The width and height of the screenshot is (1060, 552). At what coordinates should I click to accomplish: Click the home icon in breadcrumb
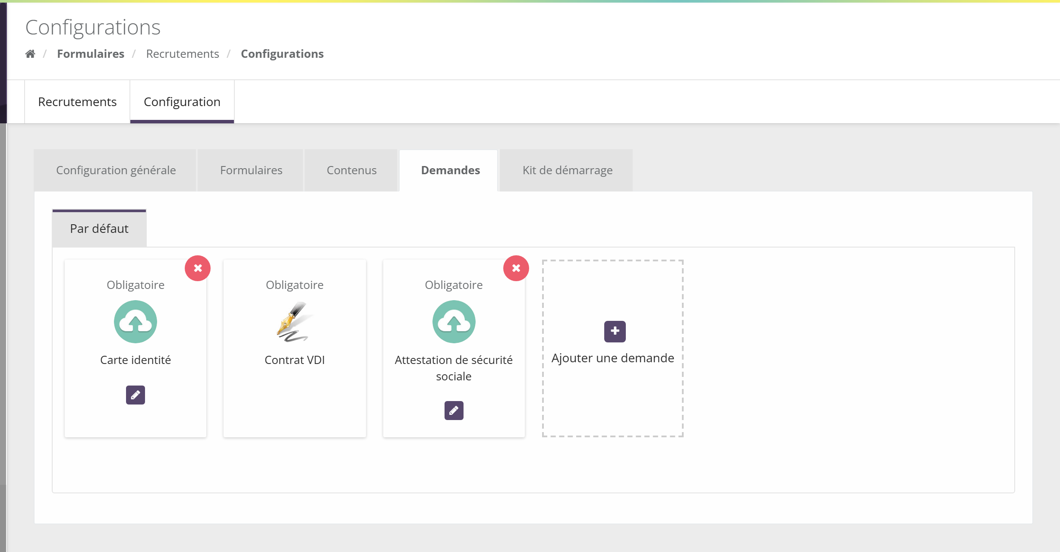pyautogui.click(x=30, y=54)
